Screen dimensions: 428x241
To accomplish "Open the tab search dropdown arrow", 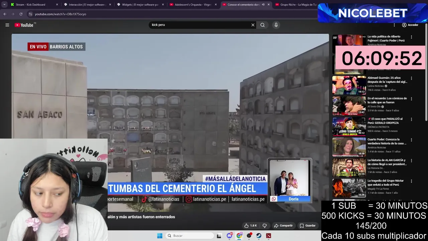I will pyautogui.click(x=4, y=5).
